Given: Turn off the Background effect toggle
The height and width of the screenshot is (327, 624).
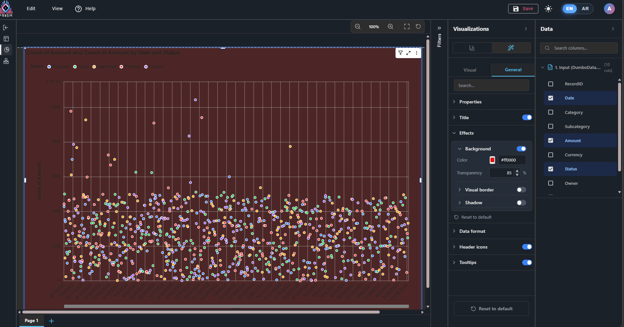Looking at the screenshot, I should [x=521, y=149].
